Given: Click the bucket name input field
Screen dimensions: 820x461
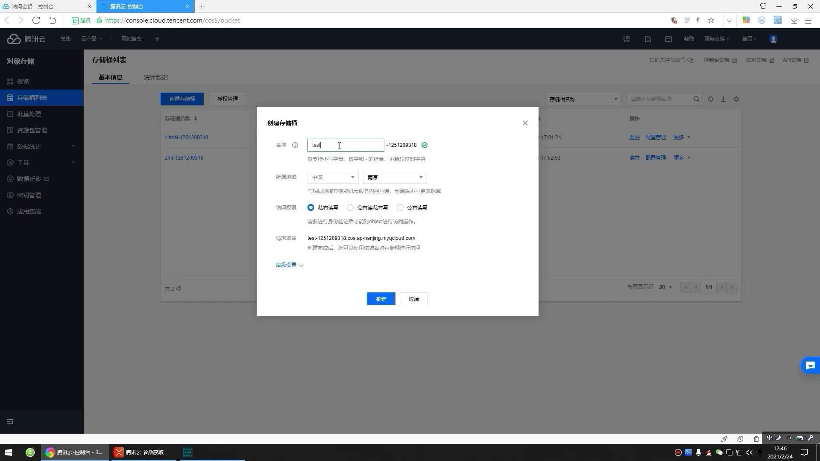Looking at the screenshot, I should point(345,145).
